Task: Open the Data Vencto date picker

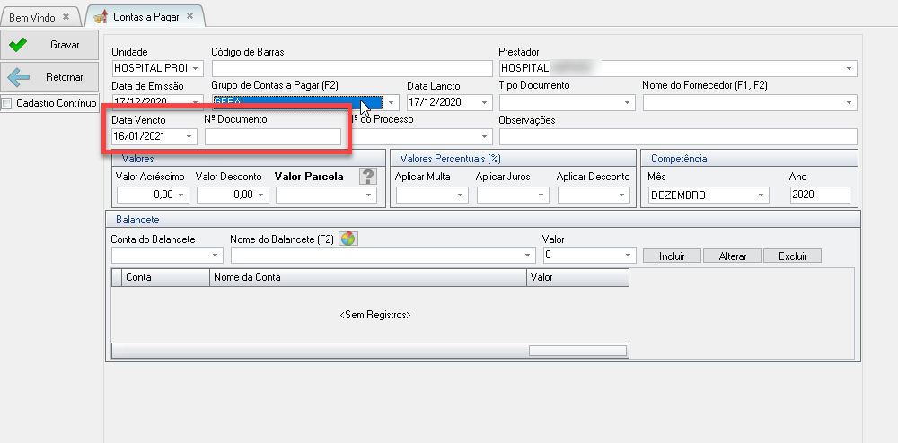Action: pyautogui.click(x=189, y=136)
